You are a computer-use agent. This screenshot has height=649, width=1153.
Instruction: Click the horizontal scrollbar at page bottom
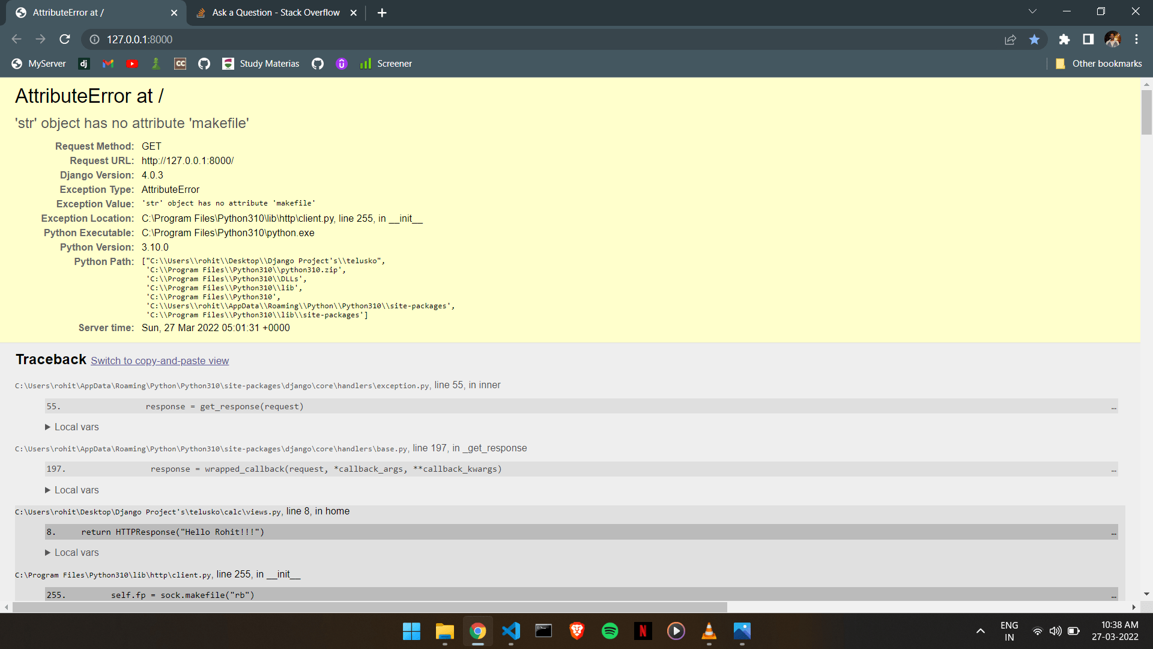(369, 607)
